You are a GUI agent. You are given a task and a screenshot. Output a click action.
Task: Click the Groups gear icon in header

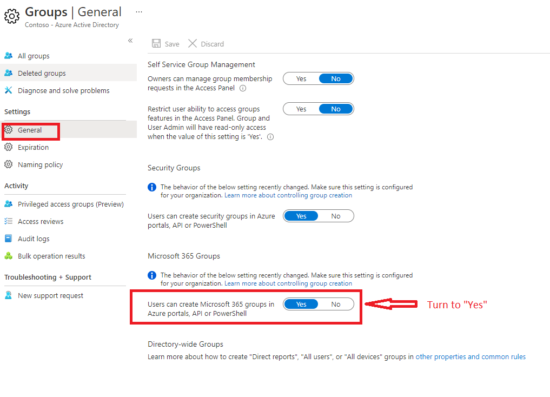tap(11, 16)
